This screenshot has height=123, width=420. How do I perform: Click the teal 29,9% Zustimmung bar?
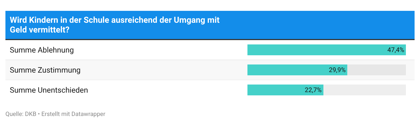(x=297, y=70)
